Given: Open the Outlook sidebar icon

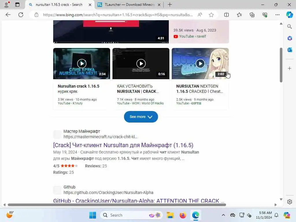Looking at the screenshot, I should point(290,50).
